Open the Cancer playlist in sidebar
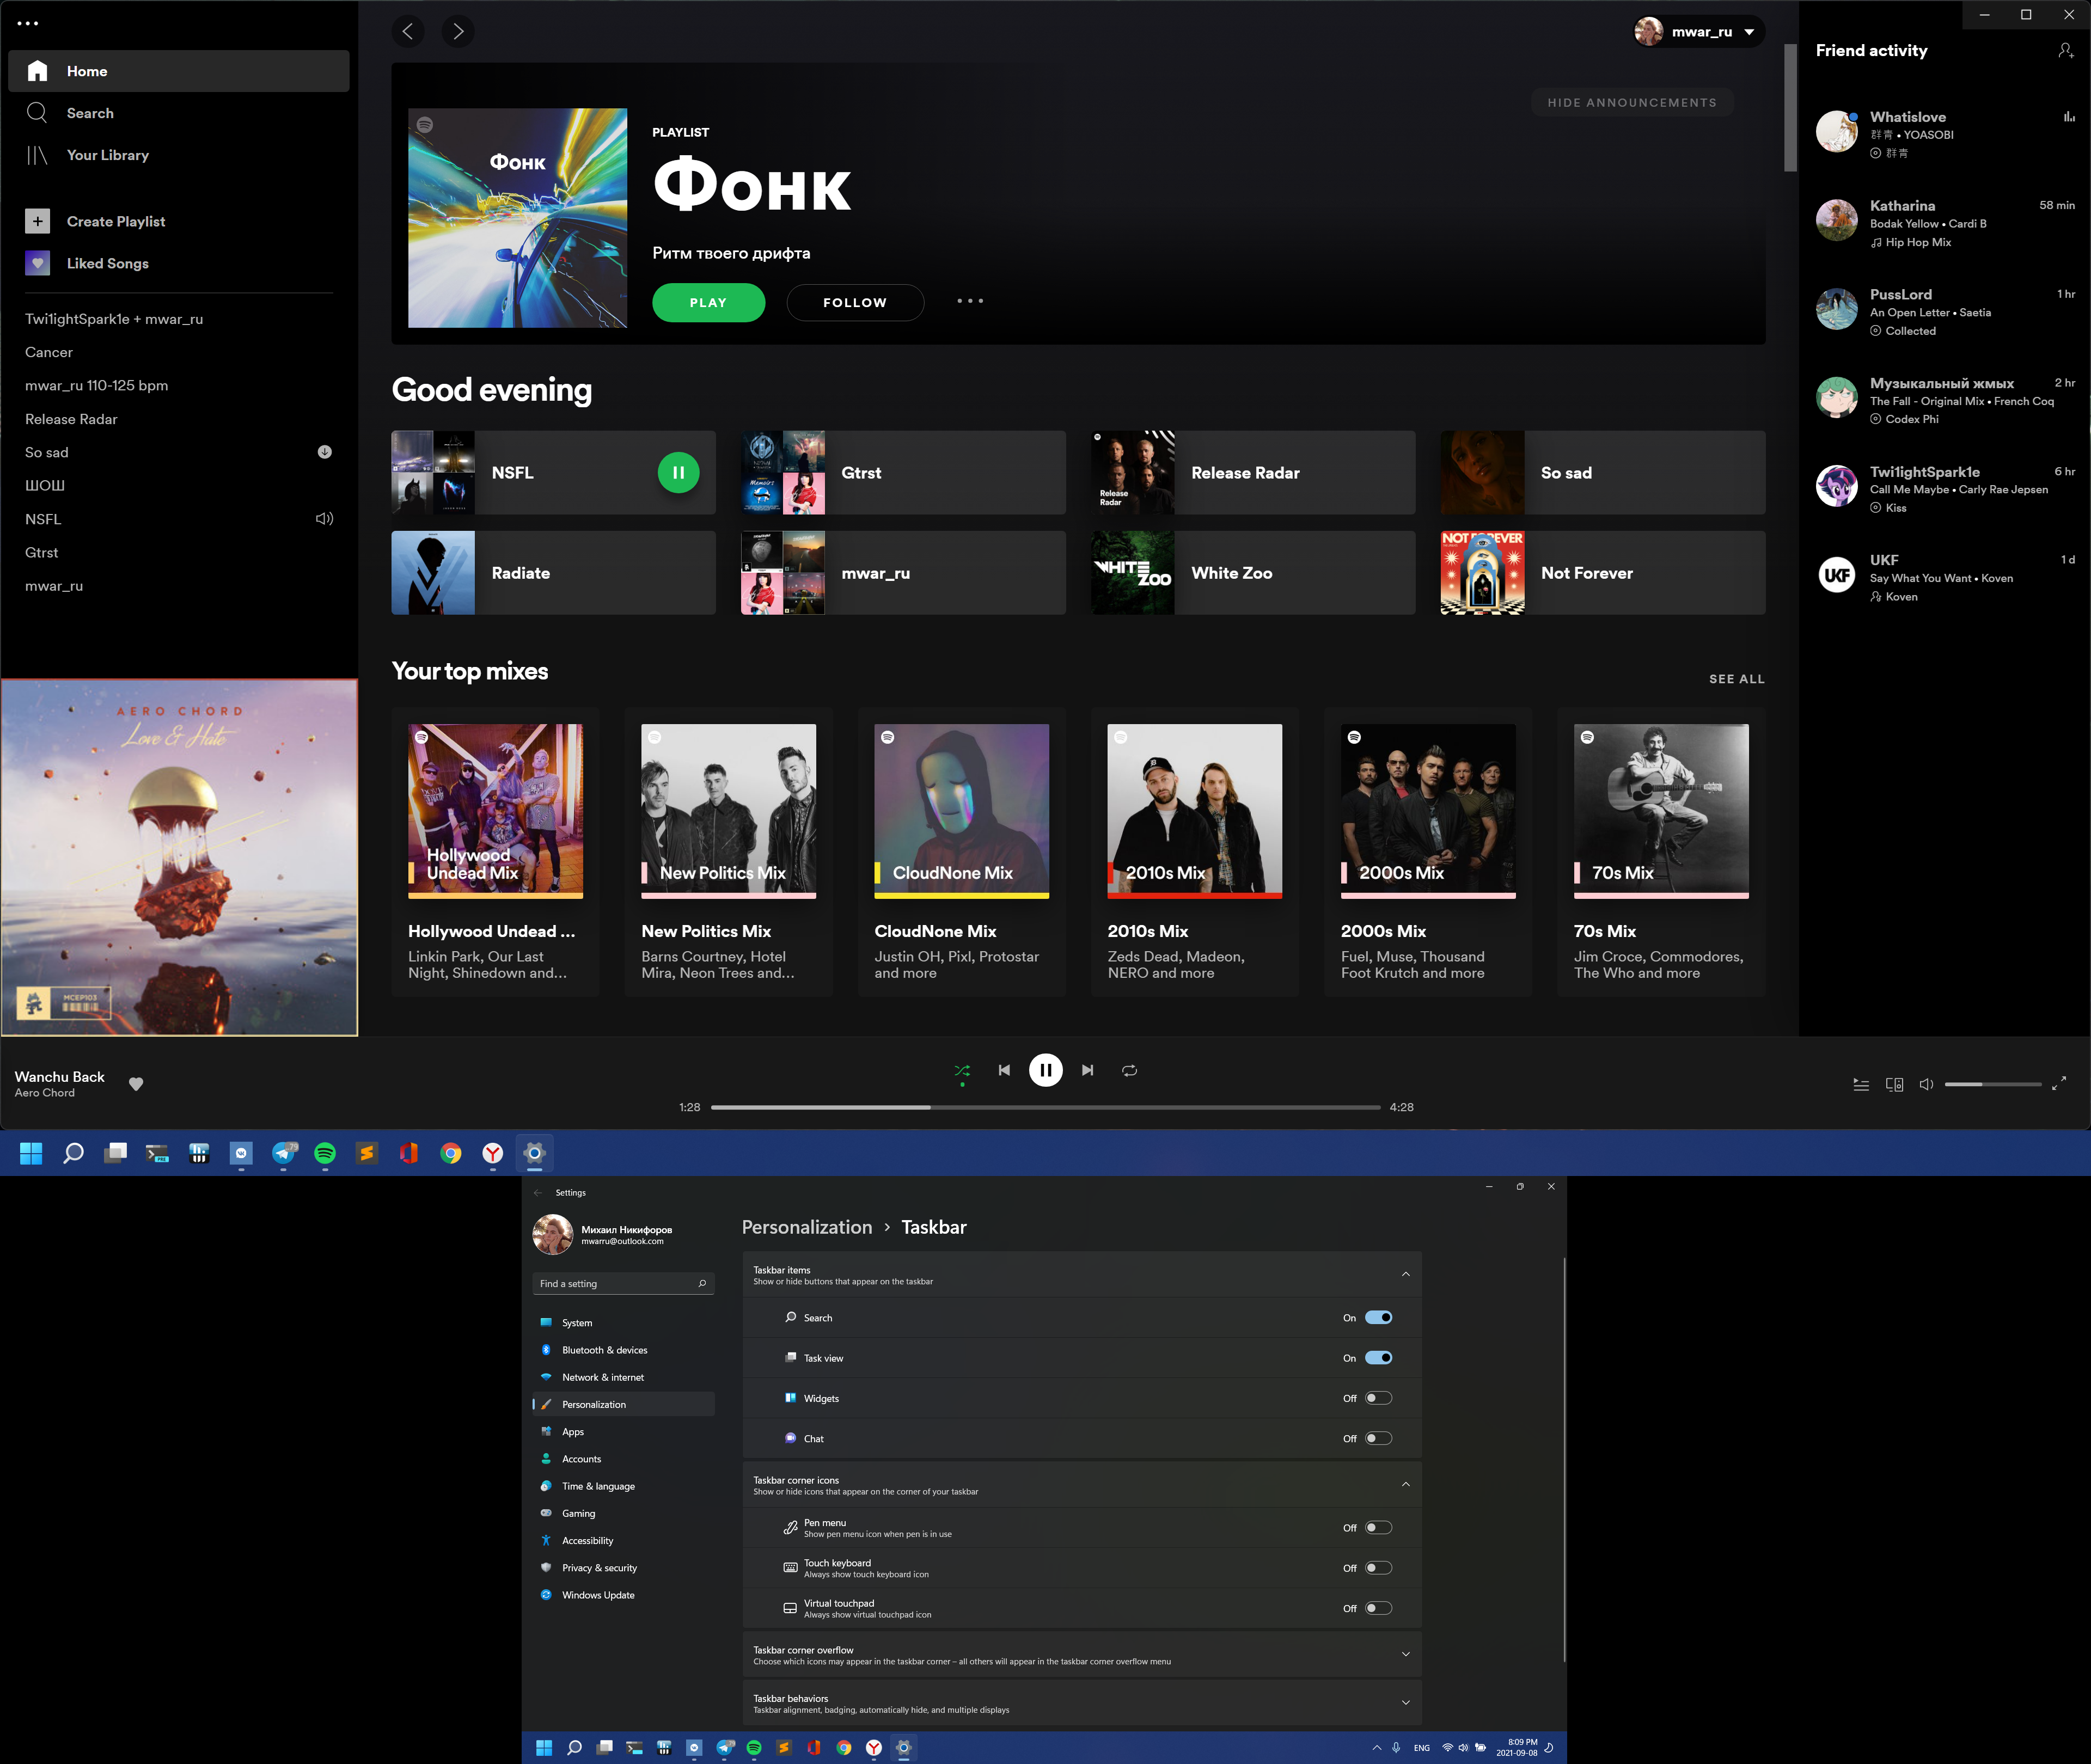The height and width of the screenshot is (1764, 2091). tap(49, 352)
